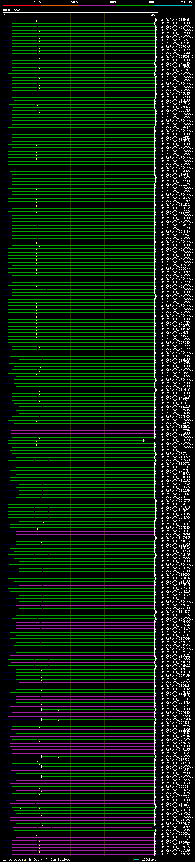Screen dimensions: 195x862
Task: Click hit label UniRef100_Q99L75
Action: coord(175,198)
